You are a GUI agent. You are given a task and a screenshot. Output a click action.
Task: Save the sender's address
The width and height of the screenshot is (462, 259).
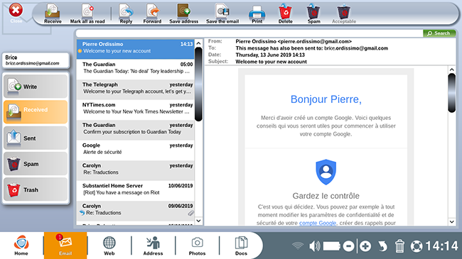[x=183, y=13]
